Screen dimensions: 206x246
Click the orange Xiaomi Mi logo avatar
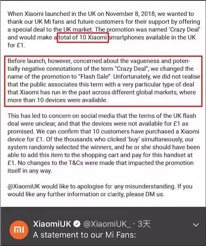click(16, 230)
